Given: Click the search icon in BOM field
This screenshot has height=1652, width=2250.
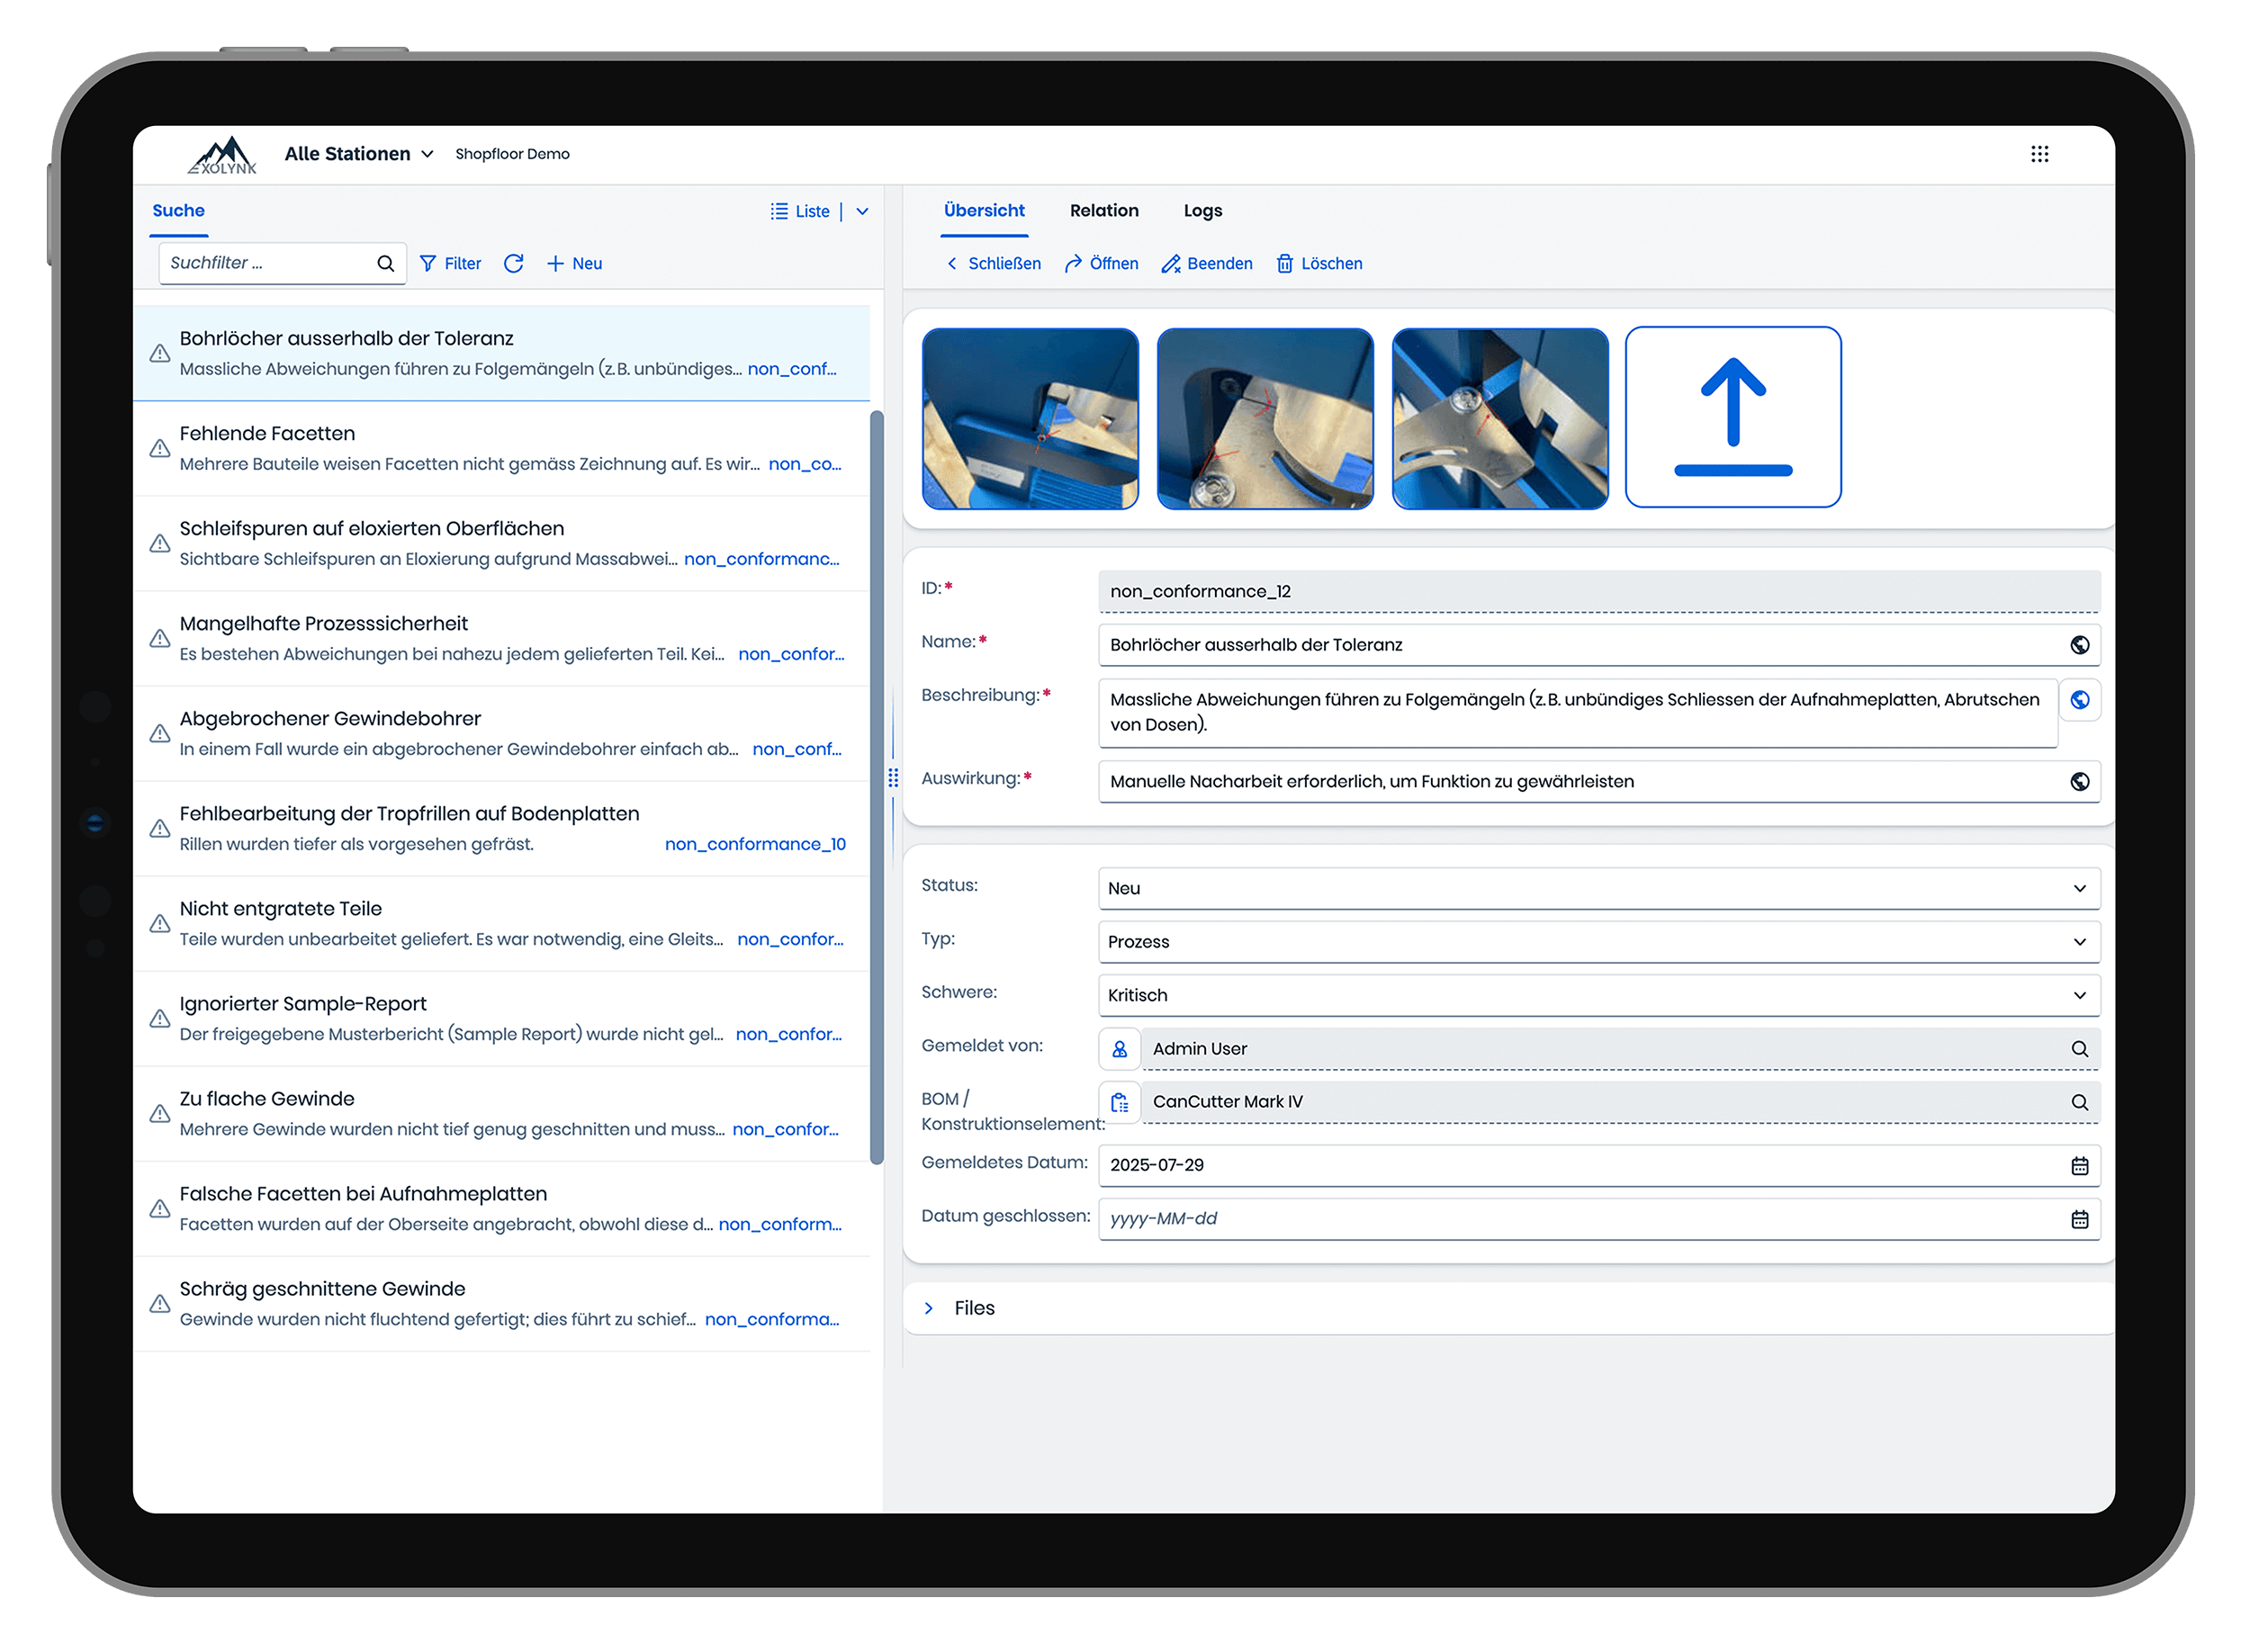Looking at the screenshot, I should tap(2080, 1103).
